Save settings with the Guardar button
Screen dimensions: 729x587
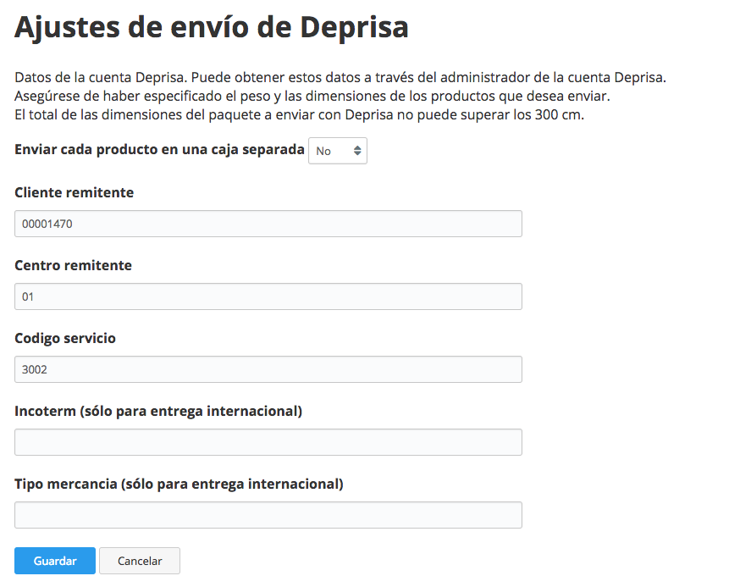pyautogui.click(x=55, y=561)
